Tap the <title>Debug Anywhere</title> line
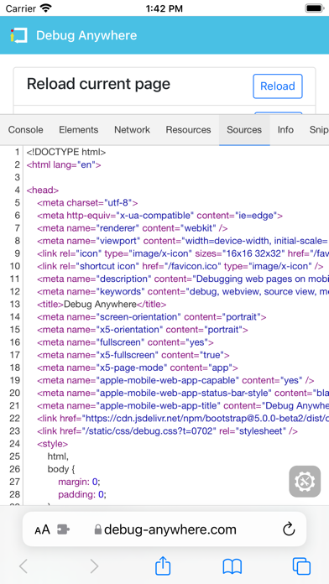 (102, 304)
